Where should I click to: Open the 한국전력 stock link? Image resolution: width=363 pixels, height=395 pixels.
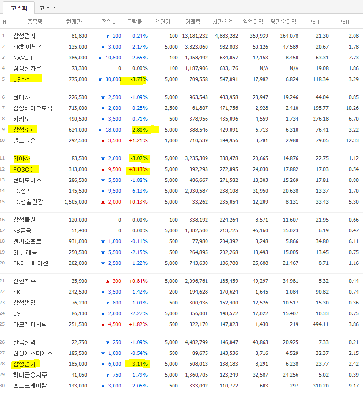[24, 342]
